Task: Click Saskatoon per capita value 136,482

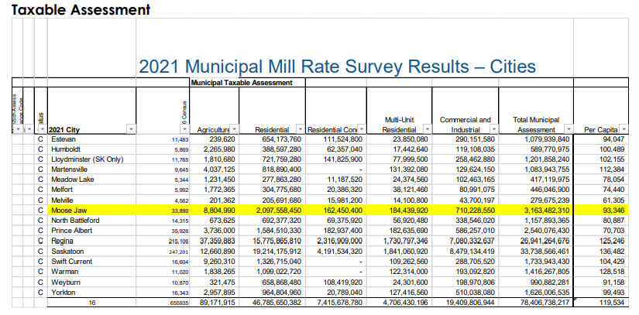Action: [611, 252]
